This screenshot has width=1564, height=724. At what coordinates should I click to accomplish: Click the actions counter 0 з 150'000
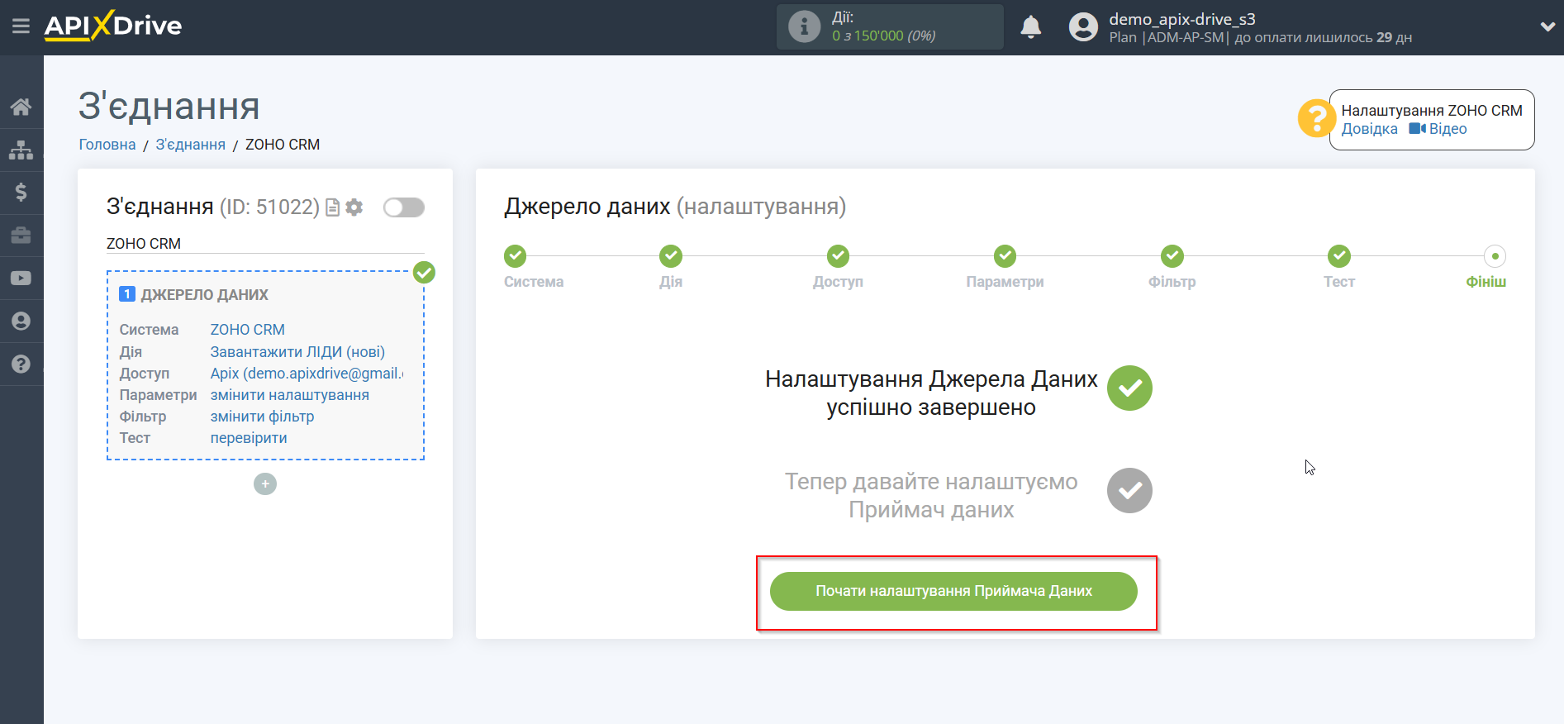click(x=884, y=36)
